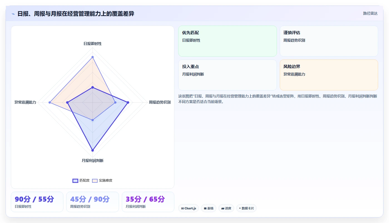
Task: Click the 匹配度 legend color box
Action: coord(75,181)
